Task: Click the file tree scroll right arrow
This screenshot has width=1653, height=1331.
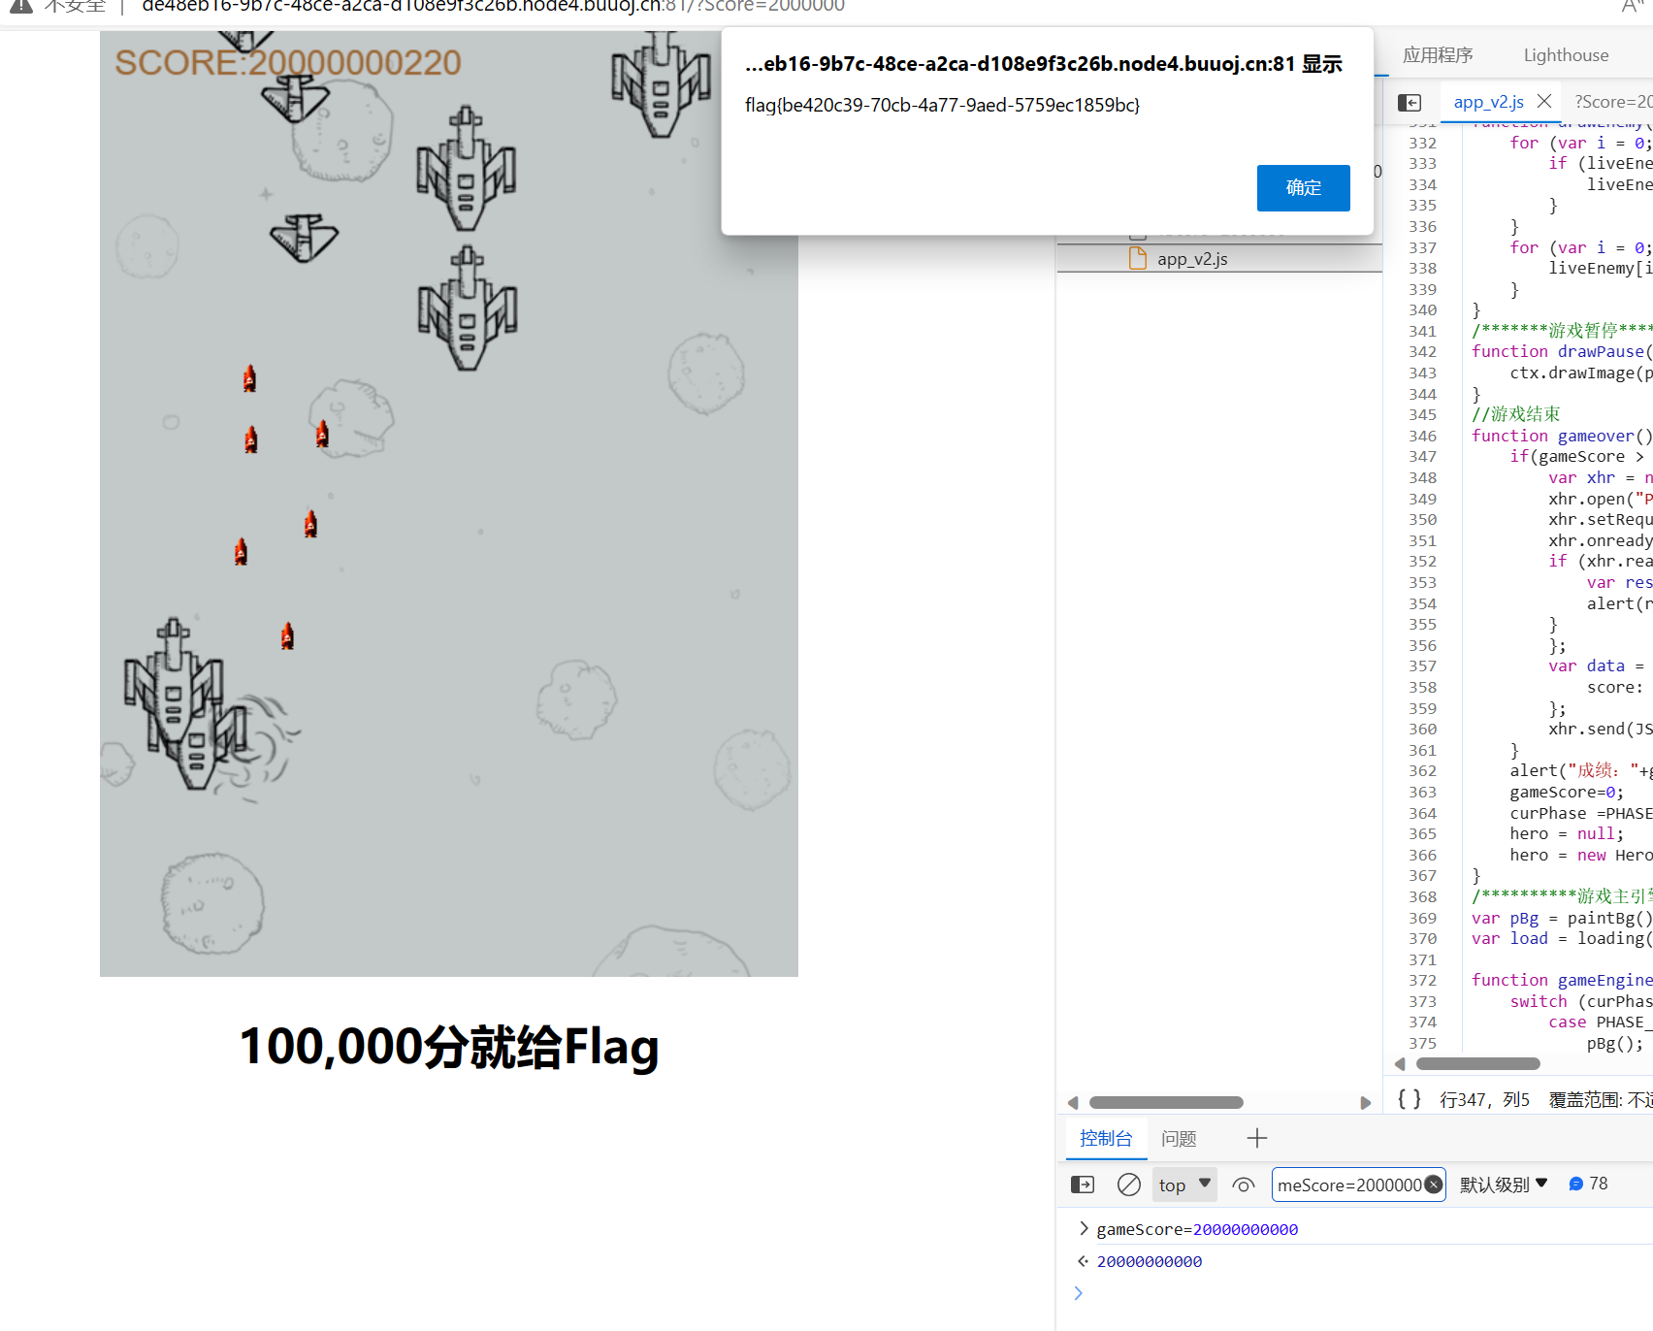Action: 1366,1103
